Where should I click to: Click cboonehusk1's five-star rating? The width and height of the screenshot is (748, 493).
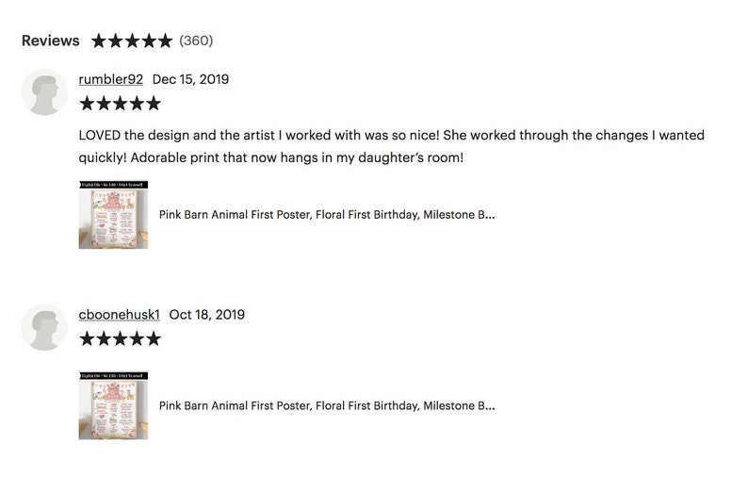click(121, 338)
